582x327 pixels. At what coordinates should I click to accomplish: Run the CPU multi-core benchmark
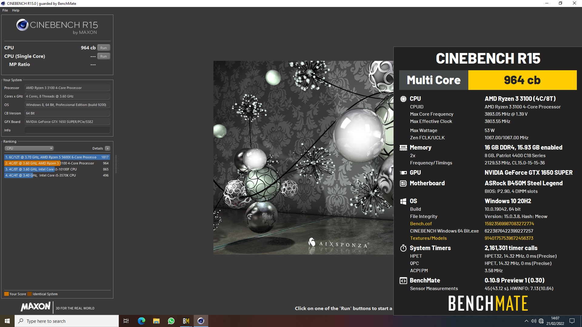click(x=103, y=48)
